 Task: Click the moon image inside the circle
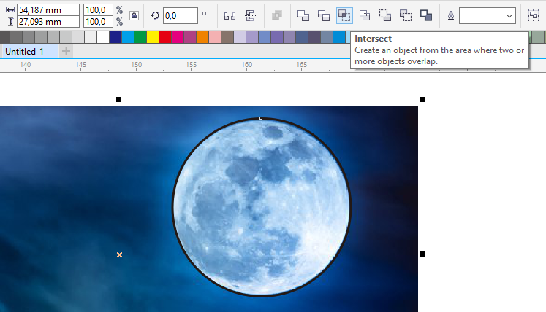tap(262, 208)
